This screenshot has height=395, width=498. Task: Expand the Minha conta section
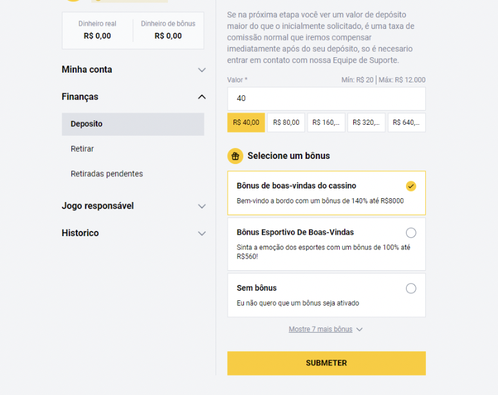click(201, 69)
